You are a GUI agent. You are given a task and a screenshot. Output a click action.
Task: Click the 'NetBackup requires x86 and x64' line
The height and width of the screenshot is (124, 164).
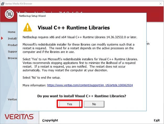80,37
